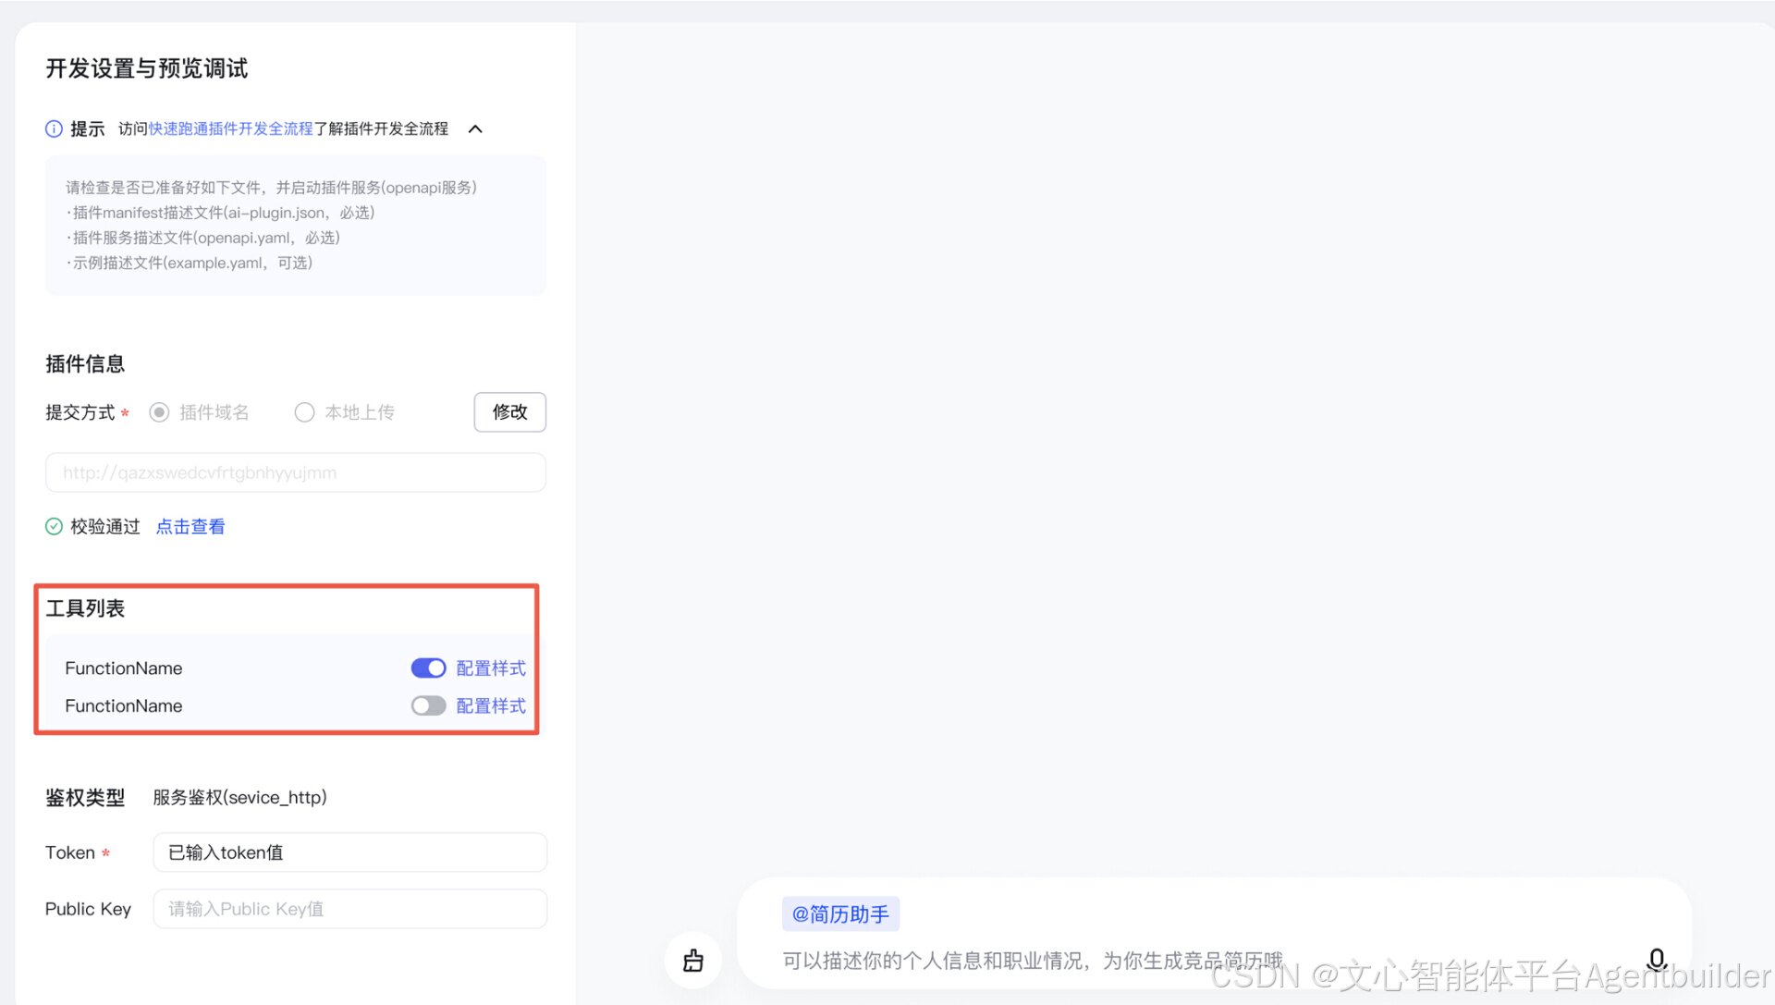This screenshot has width=1775, height=1005.
Task: Click the Token input field
Action: pyautogui.click(x=349, y=852)
